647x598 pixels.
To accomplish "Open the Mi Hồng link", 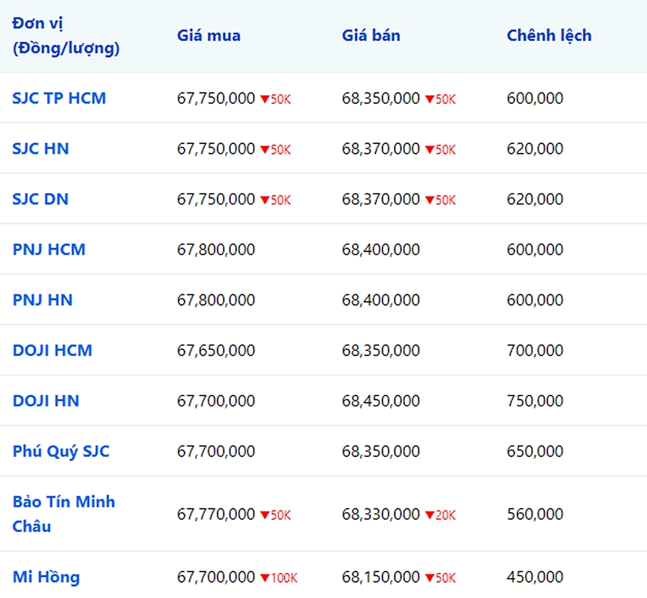I will (46, 577).
